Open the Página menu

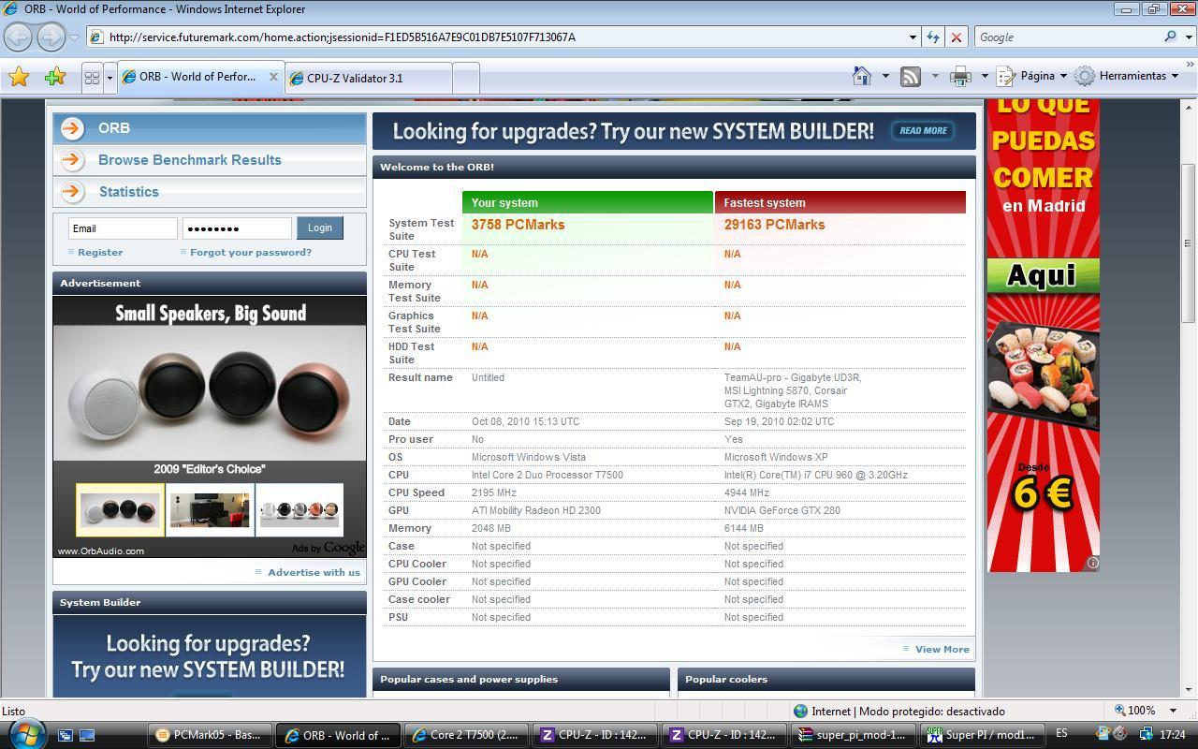coord(1031,76)
